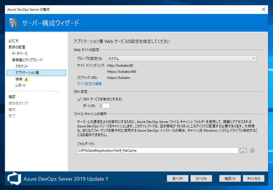This screenshot has width=273, height=190.
Task: Click the SSH ポート input field
Action: point(104,106)
